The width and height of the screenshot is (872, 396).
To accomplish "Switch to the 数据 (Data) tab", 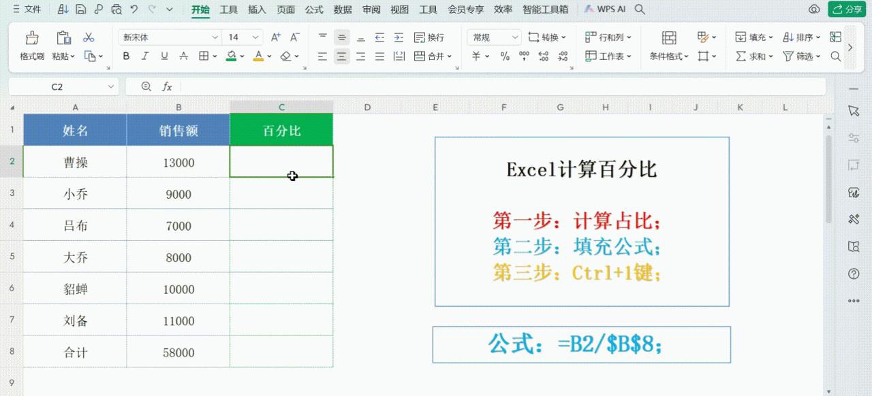I will tap(343, 10).
